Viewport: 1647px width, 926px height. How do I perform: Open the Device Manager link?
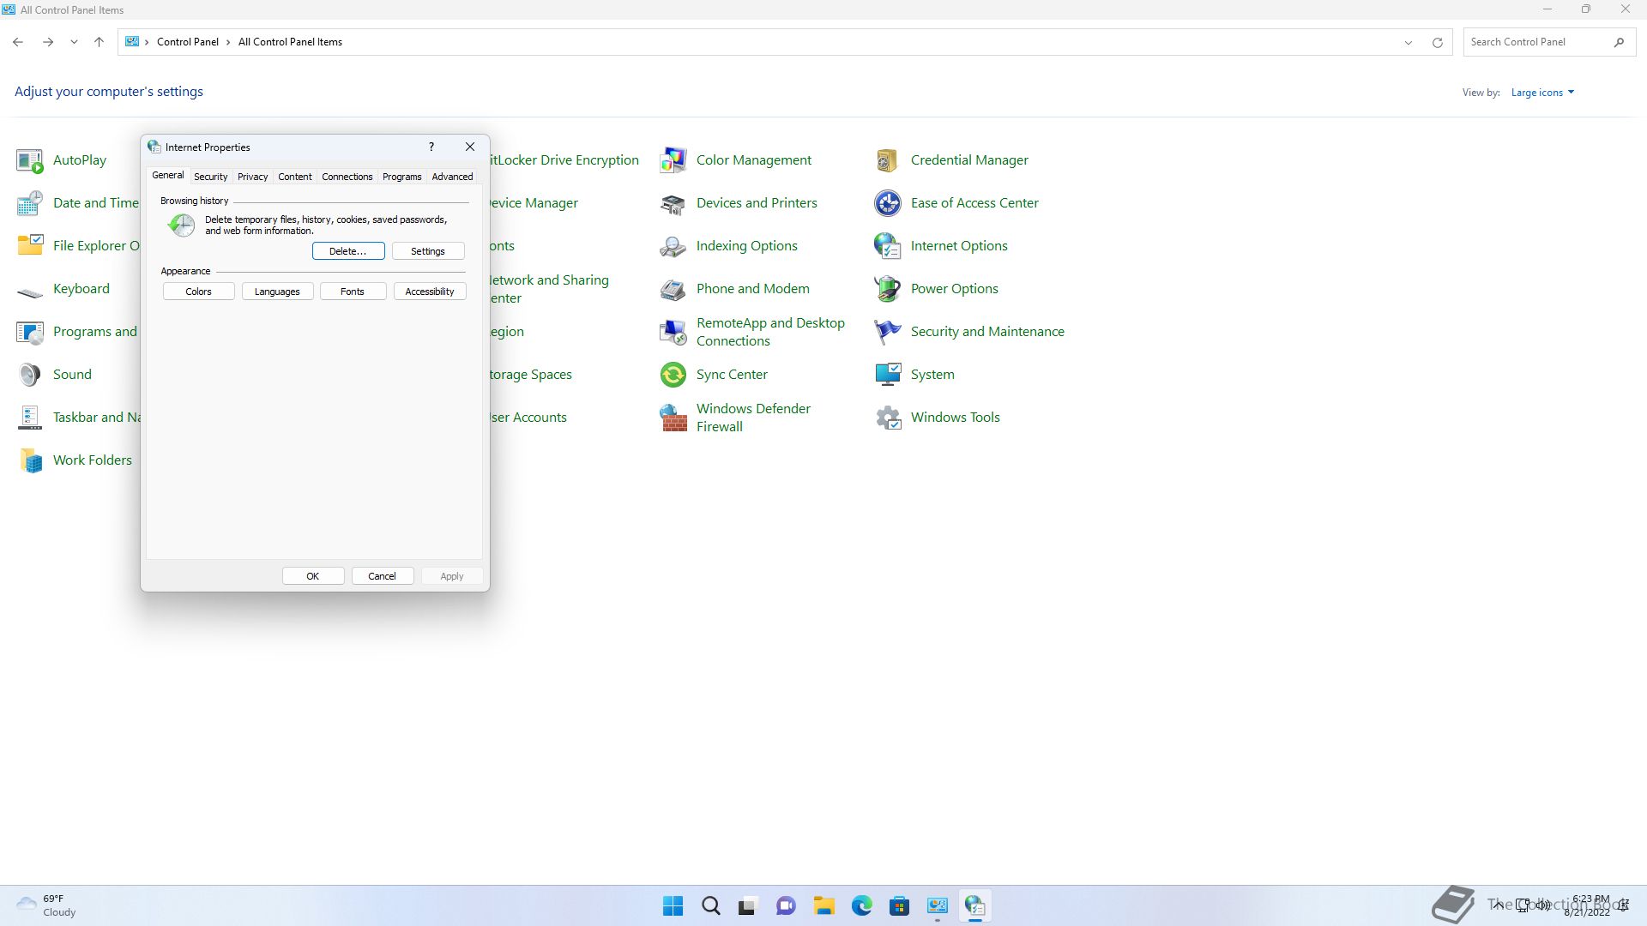click(533, 203)
